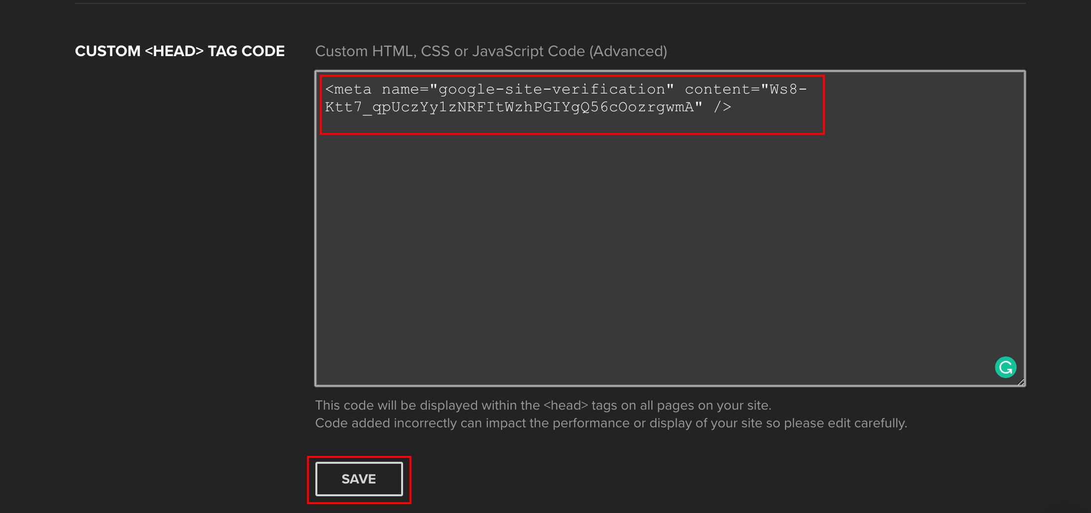The height and width of the screenshot is (513, 1091).
Task: Place cursor on "google-site-verification" in the code
Action: click(552, 90)
